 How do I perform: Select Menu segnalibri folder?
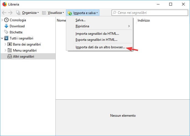coord(25,50)
